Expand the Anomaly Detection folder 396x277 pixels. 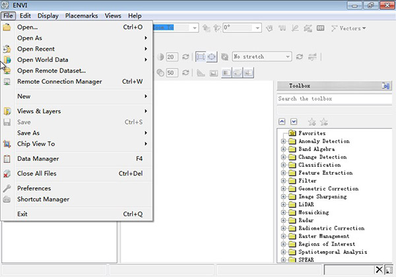pos(283,141)
